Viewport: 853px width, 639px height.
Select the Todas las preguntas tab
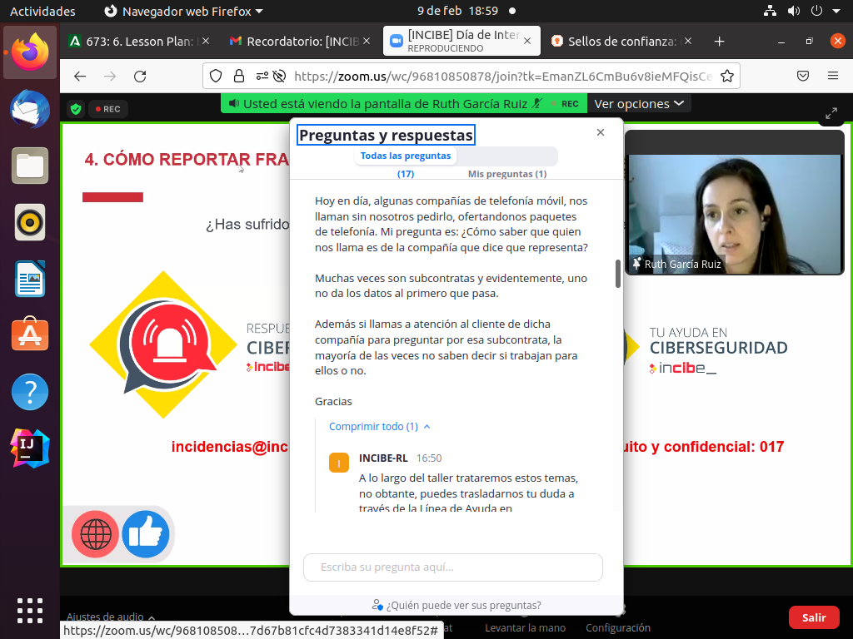[x=406, y=156]
